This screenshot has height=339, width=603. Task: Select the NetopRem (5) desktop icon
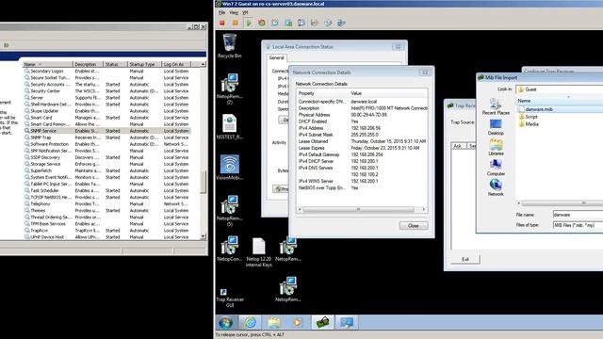click(x=230, y=211)
